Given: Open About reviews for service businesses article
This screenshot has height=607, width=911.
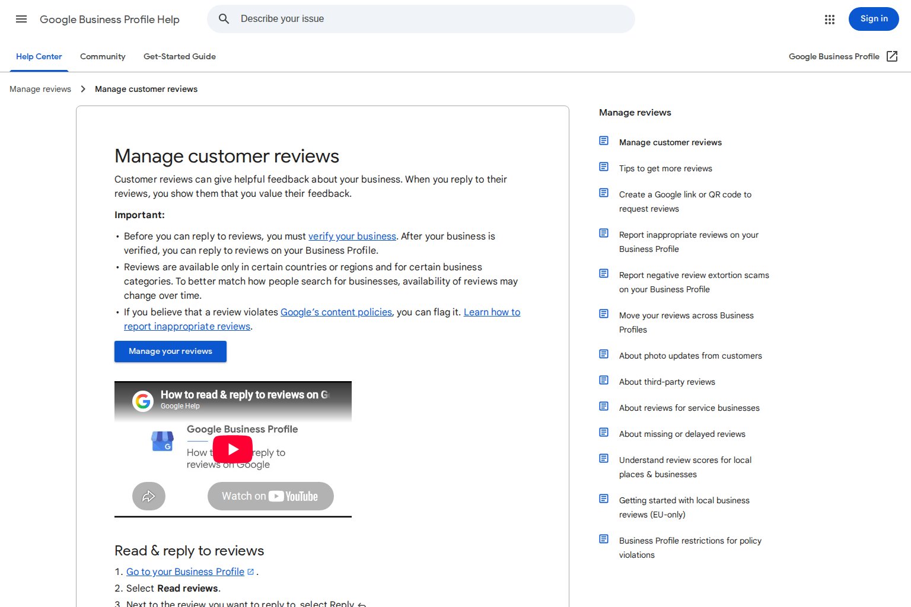Looking at the screenshot, I should pyautogui.click(x=689, y=408).
